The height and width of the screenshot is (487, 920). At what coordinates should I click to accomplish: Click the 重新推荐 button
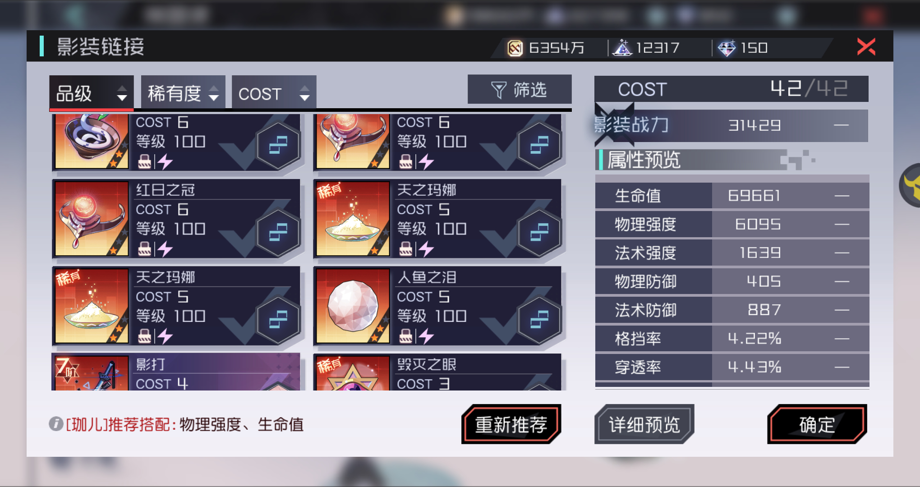(x=511, y=424)
